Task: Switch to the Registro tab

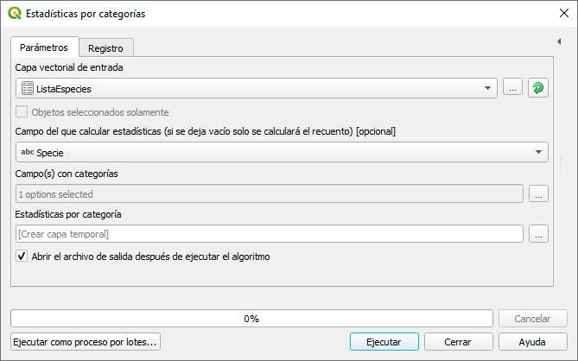Action: (x=105, y=47)
